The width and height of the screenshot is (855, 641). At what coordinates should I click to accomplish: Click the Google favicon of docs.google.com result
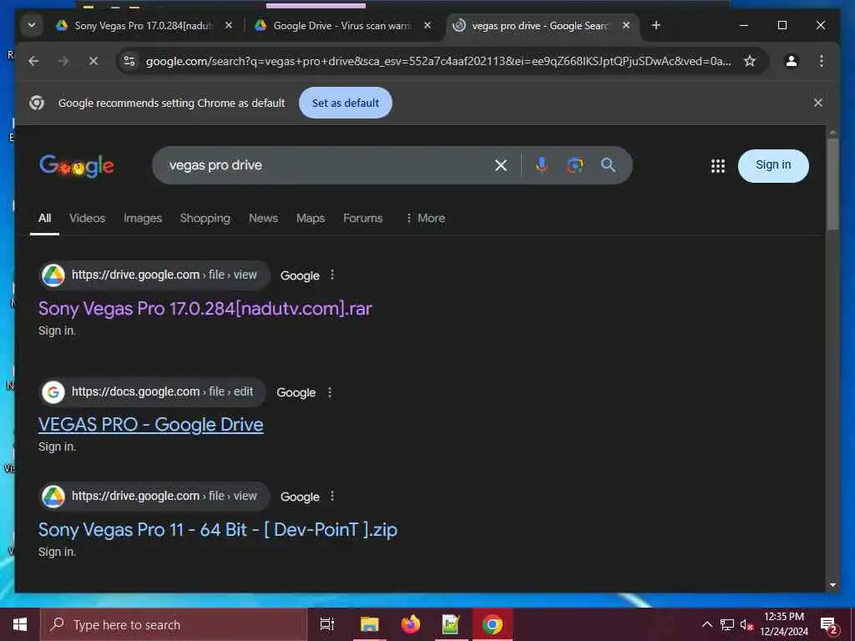point(53,392)
